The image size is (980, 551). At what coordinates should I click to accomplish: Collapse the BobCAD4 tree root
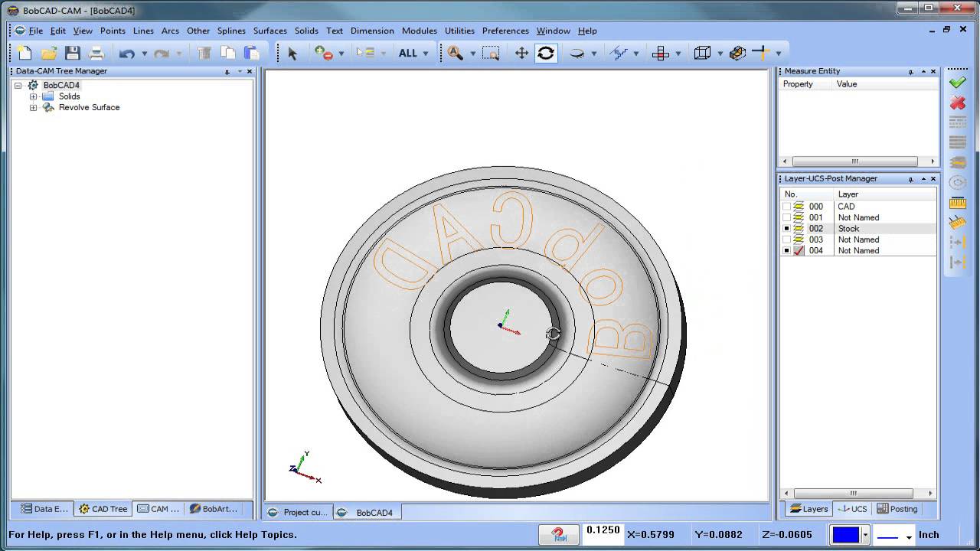click(18, 86)
